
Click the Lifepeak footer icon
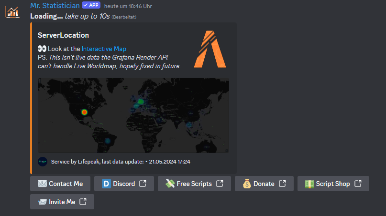coord(43,162)
